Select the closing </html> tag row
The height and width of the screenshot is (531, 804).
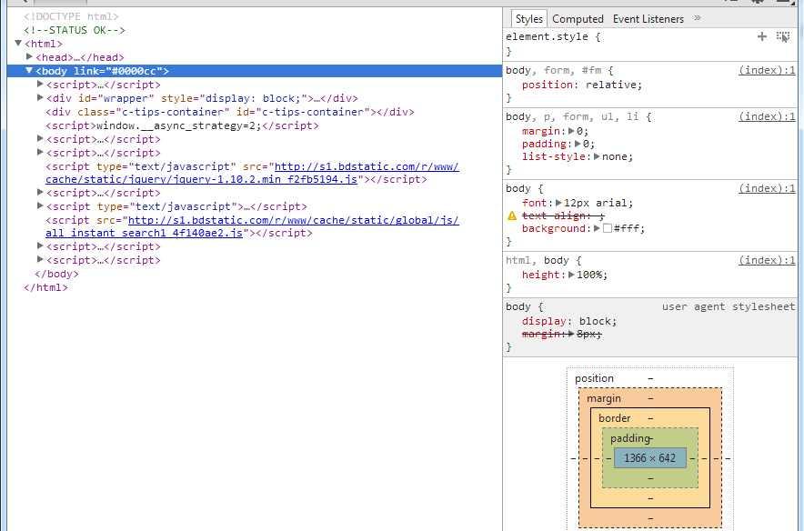(x=45, y=287)
